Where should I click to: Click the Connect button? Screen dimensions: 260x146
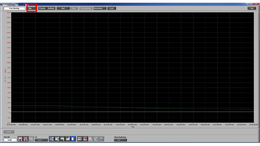point(43,8)
